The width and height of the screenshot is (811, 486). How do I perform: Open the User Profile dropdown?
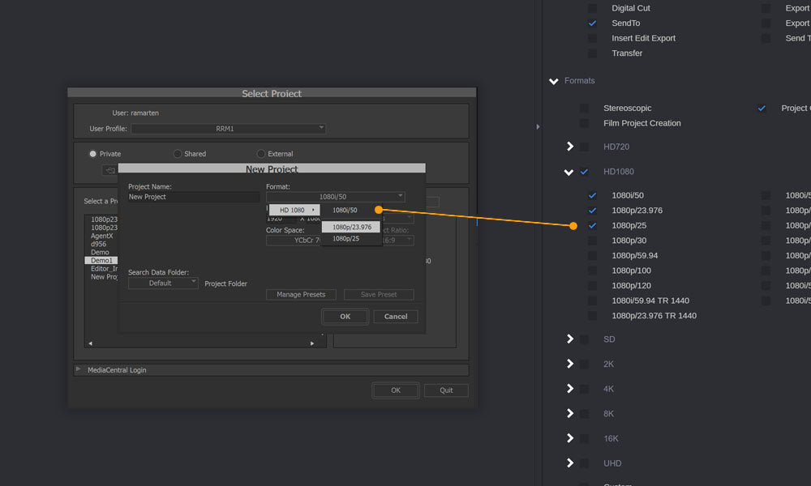pos(228,129)
